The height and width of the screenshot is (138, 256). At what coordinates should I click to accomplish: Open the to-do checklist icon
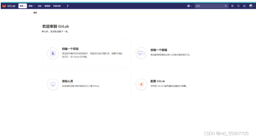click(244, 6)
